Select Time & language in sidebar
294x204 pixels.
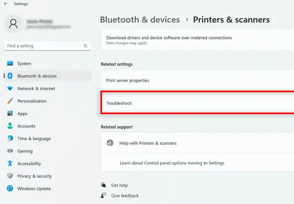(x=34, y=139)
